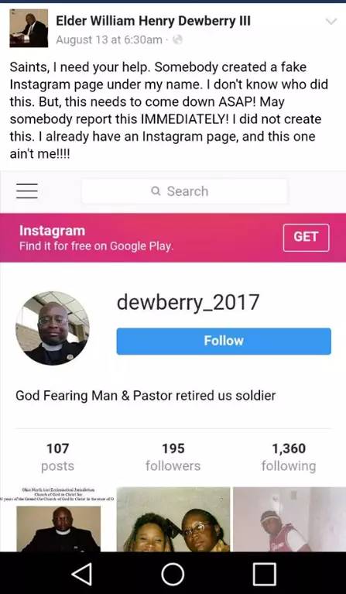
Task: Tap the Android home circle button
Action: pos(173,574)
